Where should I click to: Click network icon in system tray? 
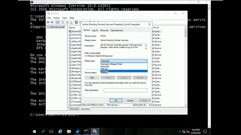[184, 132]
